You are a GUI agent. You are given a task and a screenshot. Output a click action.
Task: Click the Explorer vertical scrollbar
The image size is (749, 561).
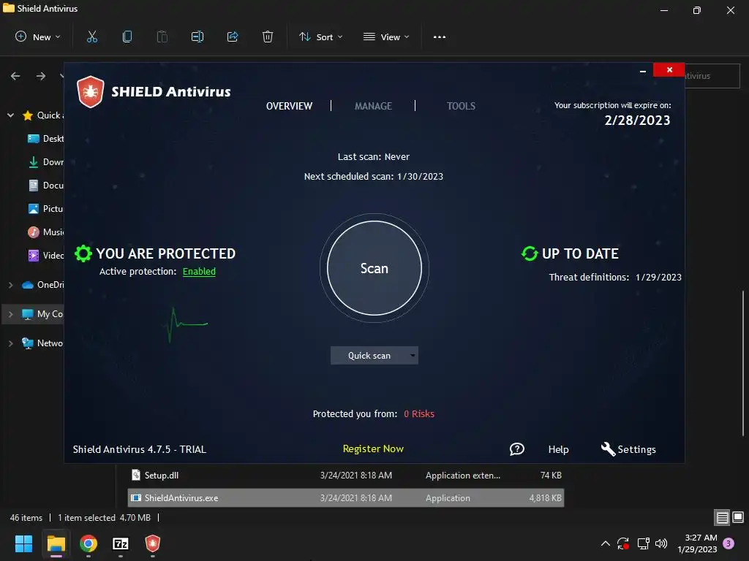[743, 362]
